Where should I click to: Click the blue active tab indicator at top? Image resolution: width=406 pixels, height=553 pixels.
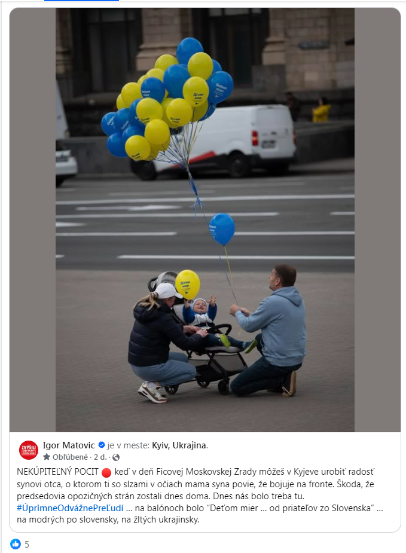coord(81,1)
